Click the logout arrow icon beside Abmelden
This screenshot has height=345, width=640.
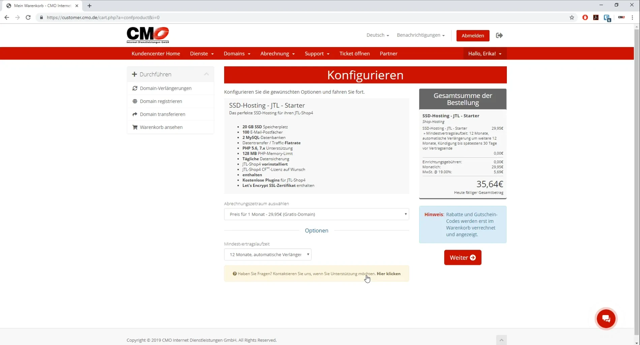coord(499,35)
